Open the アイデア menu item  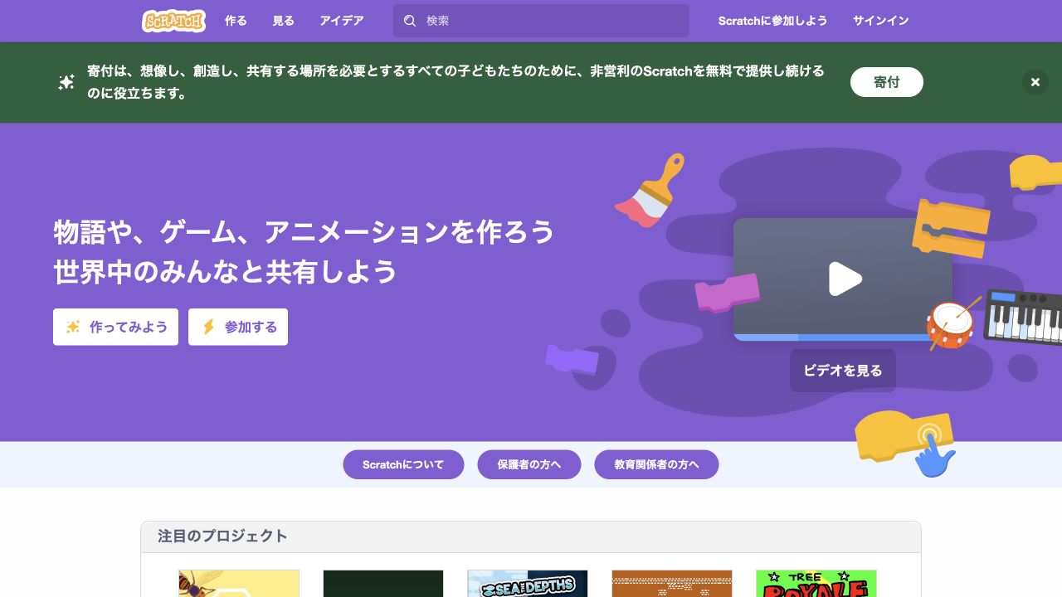(x=341, y=21)
